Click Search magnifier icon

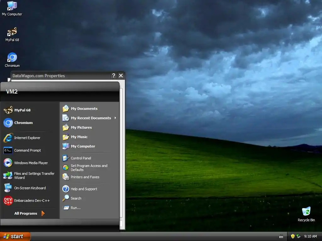coord(66,198)
